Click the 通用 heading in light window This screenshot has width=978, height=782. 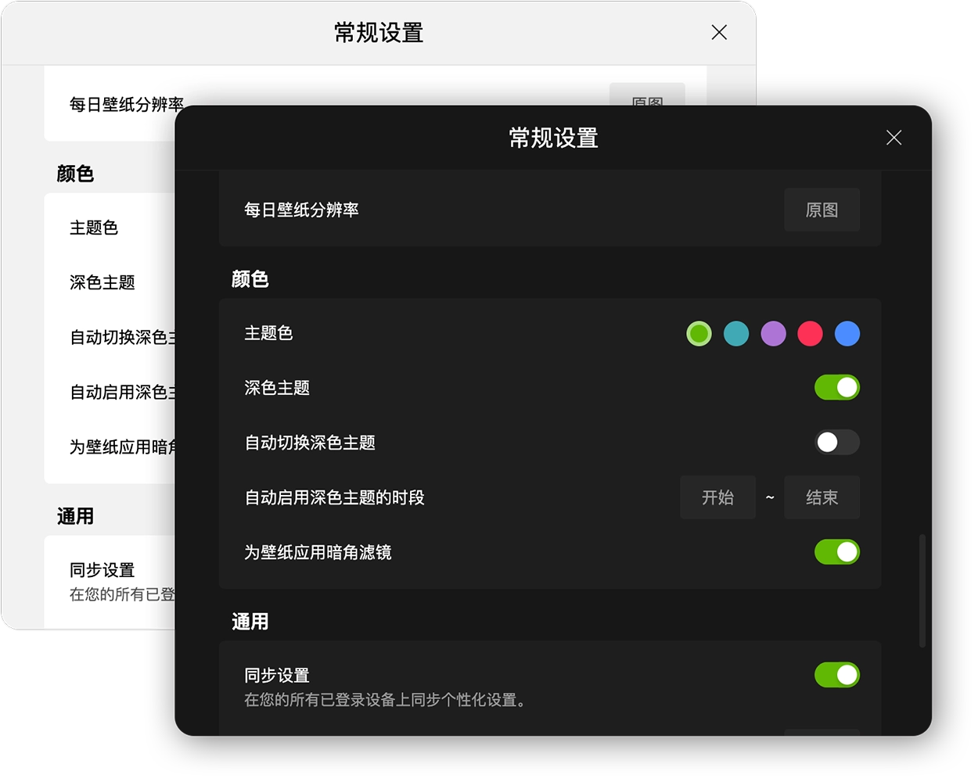pos(75,516)
